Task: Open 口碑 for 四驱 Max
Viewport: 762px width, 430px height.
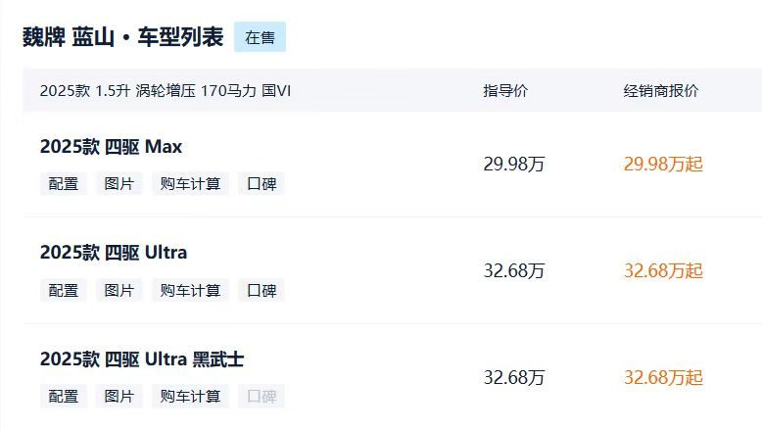Action: click(x=262, y=184)
